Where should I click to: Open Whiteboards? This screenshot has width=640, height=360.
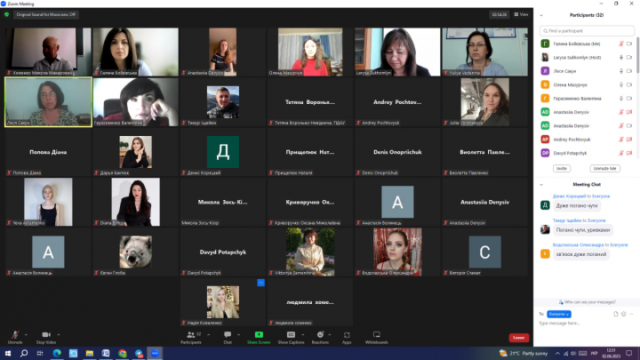coord(376,335)
